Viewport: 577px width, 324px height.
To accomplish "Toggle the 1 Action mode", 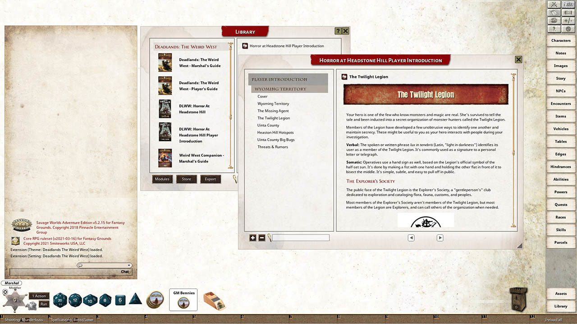I will pyautogui.click(x=39, y=296).
